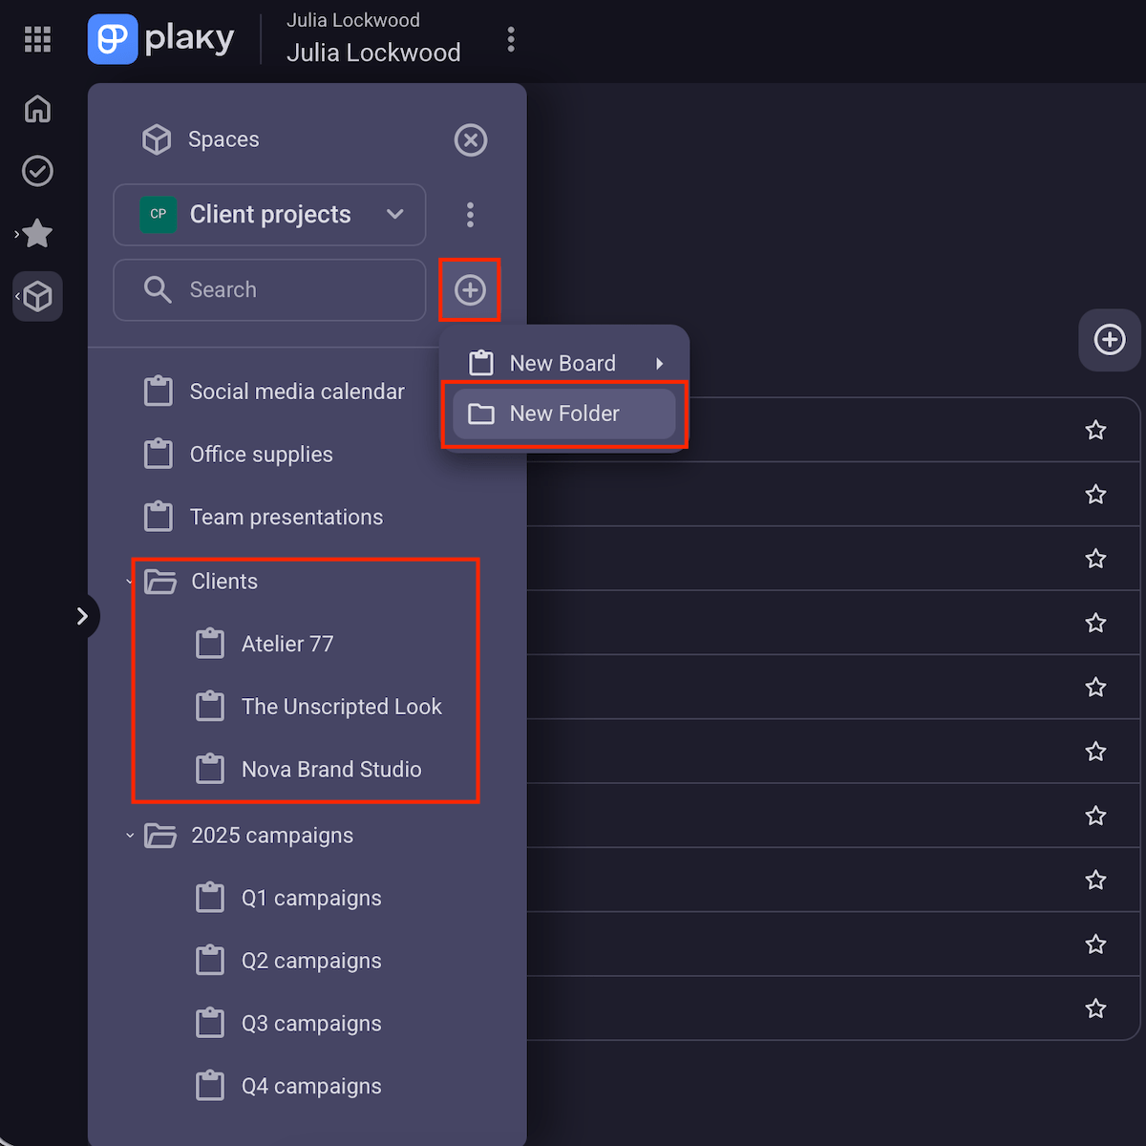The height and width of the screenshot is (1146, 1146).
Task: Expand the collapsed sidebar arrow handle
Action: 82,616
